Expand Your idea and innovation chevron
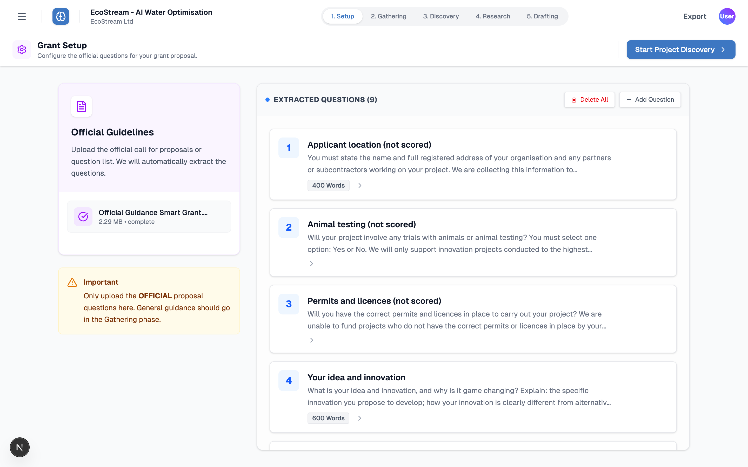 (x=360, y=418)
